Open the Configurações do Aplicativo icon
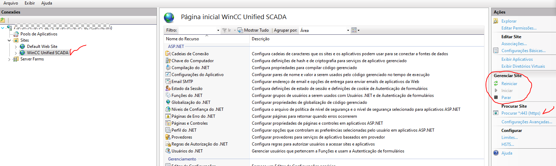The image size is (556, 166). 168,75
